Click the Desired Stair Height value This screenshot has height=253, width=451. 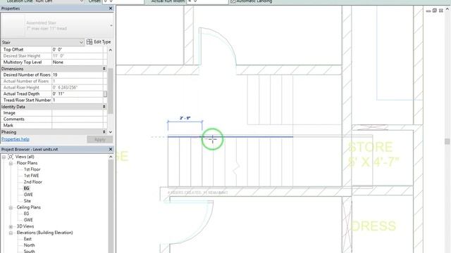(x=77, y=56)
